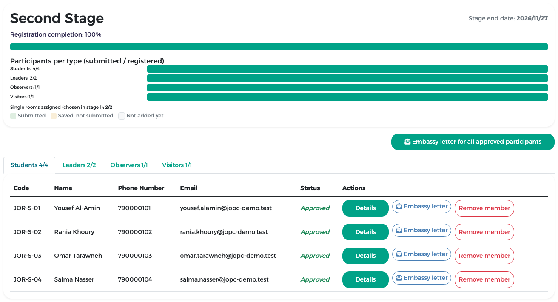This screenshot has height=302, width=558.
Task: Click email omar.tarawneh@jopc-demo.test
Action: [228, 256]
